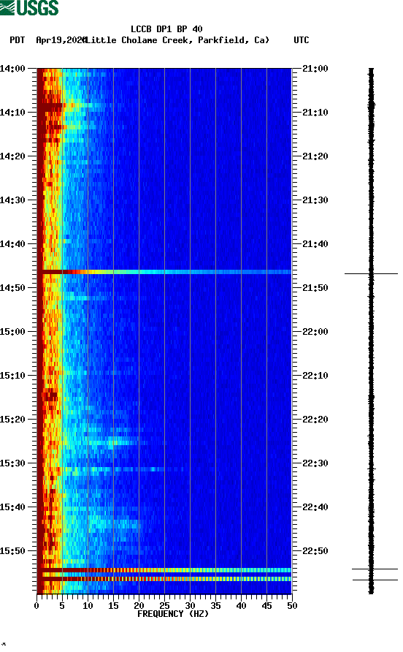Click the 15 Hz frequency tick label
The image size is (403, 652).
point(113,606)
